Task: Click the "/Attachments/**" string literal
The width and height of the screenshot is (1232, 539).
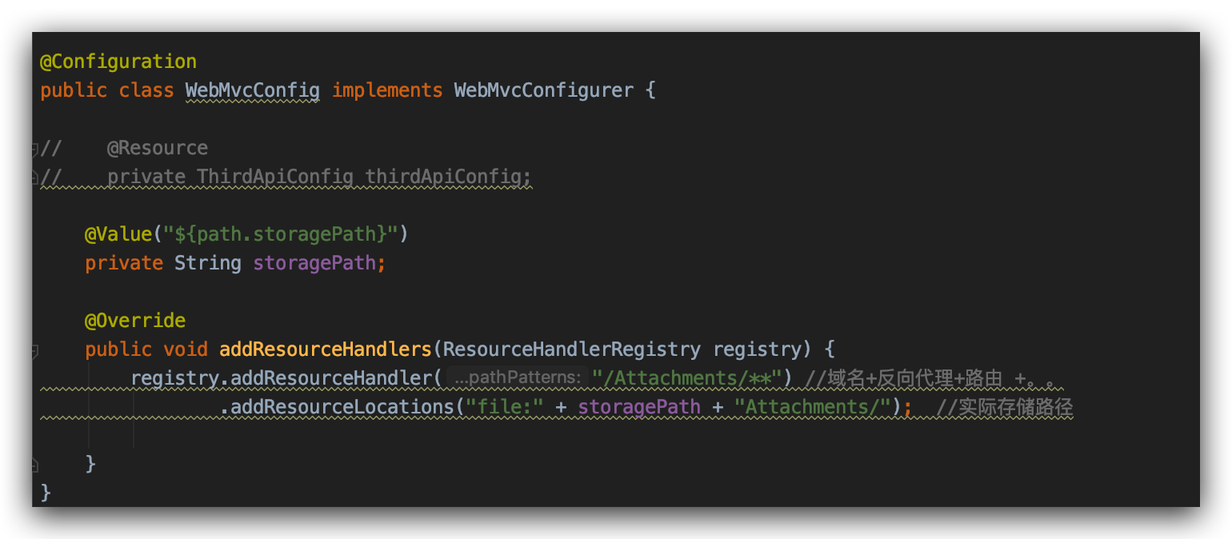Action: coord(686,378)
